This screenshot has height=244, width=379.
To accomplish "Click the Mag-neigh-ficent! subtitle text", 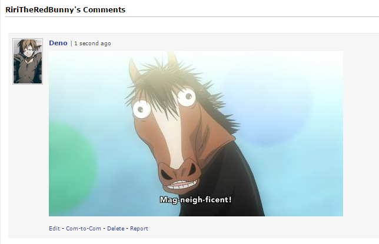I will (195, 200).
